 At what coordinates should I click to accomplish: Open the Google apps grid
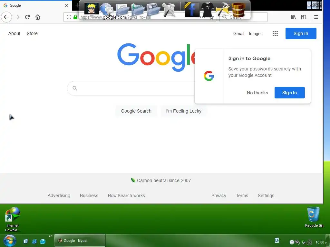coord(275,33)
